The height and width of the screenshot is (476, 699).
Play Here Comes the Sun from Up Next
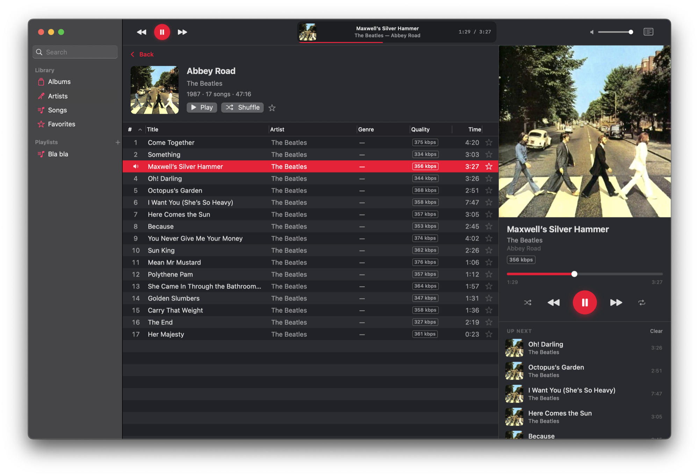584,417
